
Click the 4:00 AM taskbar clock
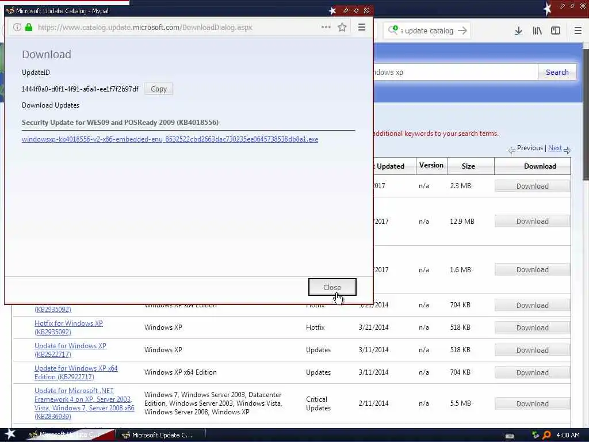point(568,435)
